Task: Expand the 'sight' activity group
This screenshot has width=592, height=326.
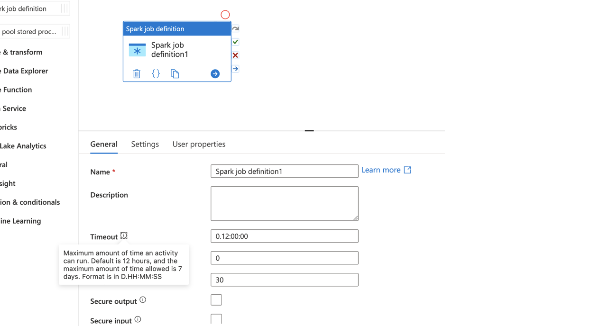Action: click(x=8, y=183)
